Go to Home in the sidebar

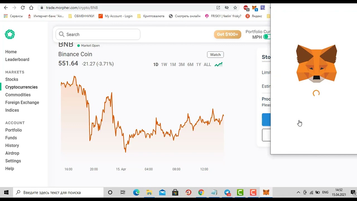click(11, 52)
